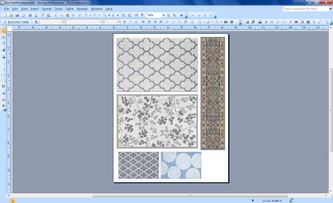Click the Publisher Tasks button
This screenshot has height=203, width=333.
pyautogui.click(x=16, y=22)
